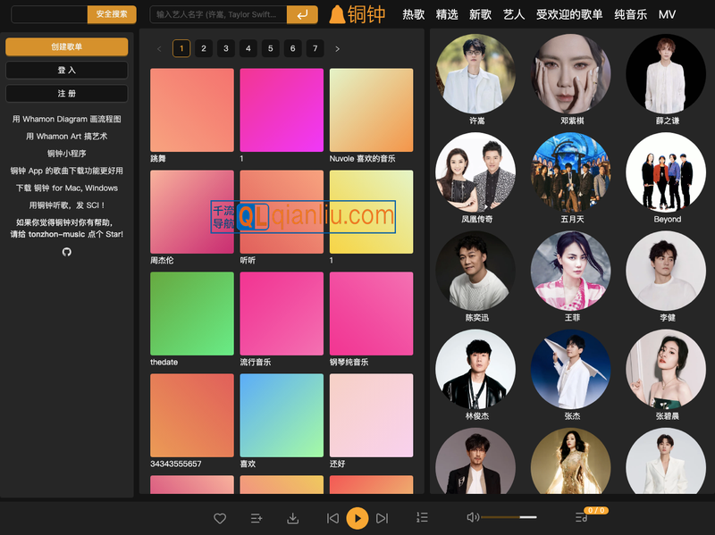Select page 3 of the playlists
Screen dimensions: 715x535
[225, 48]
